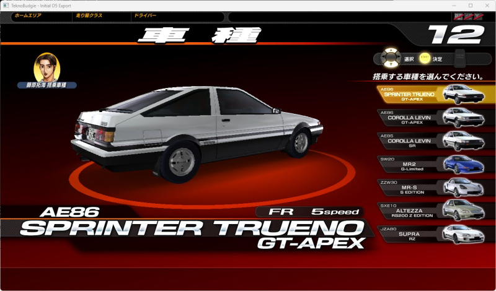Pick the JZA80 Supra RZ entry
The height and width of the screenshot is (291, 496).
[436, 235]
